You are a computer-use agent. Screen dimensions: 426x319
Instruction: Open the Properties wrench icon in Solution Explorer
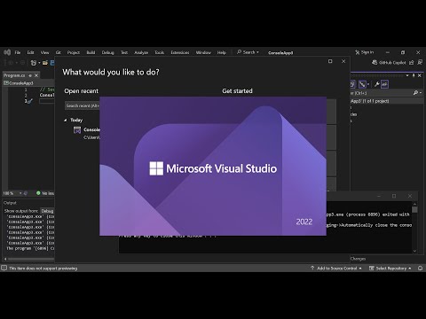click(376, 84)
